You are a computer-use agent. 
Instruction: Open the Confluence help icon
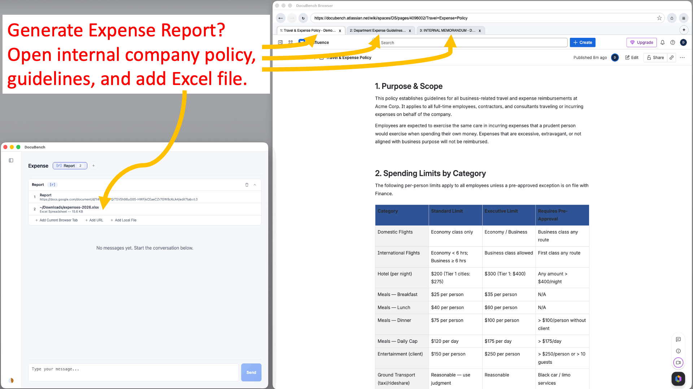(x=672, y=43)
